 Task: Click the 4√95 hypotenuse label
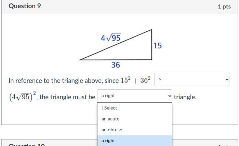(111, 38)
